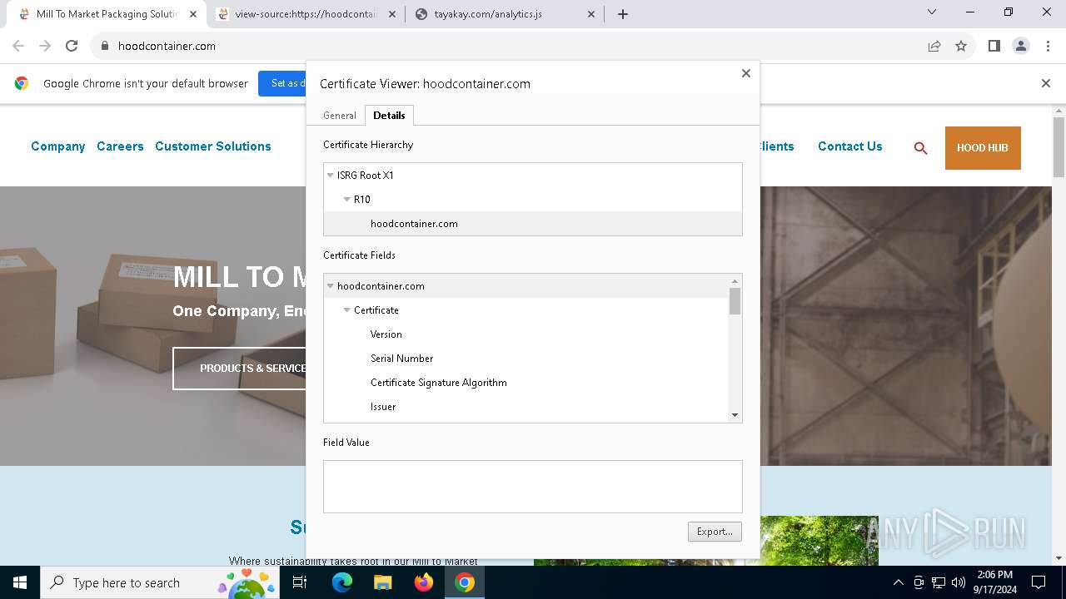Collapse the R10 hierarchy node

[x=347, y=200]
